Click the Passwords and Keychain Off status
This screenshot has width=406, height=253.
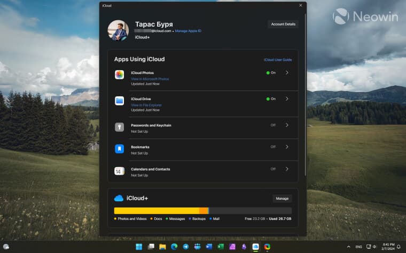(x=273, y=125)
